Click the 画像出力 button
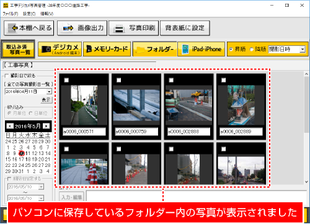The width and height of the screenshot is (310, 224). tap(82, 28)
